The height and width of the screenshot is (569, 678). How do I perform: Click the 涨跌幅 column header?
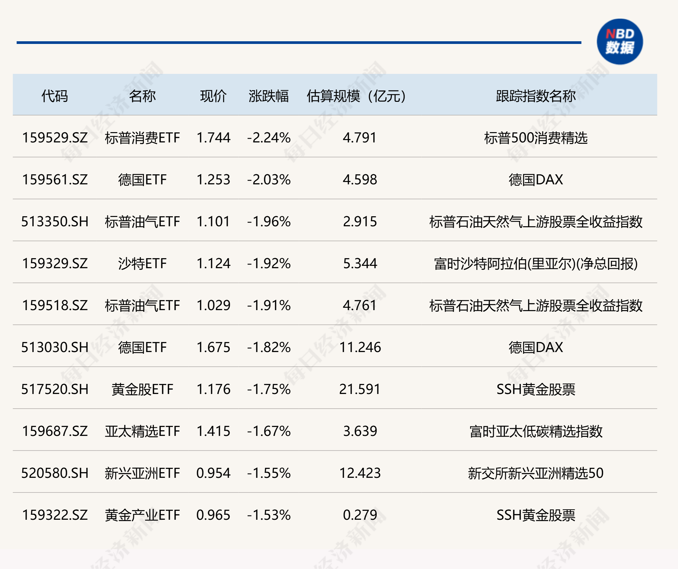268,96
